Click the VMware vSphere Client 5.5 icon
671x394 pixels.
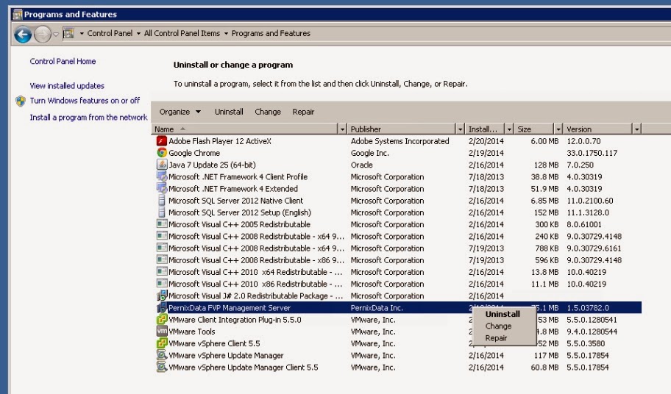(x=161, y=343)
